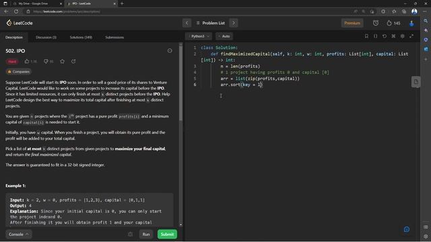Close the My Drive browser tab

[x=61, y=3]
